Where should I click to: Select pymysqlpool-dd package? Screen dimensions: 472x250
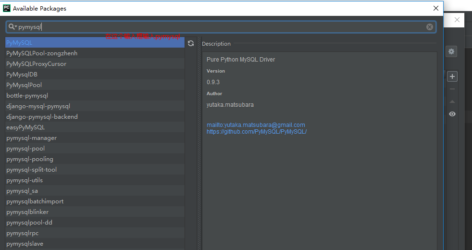(x=95, y=222)
